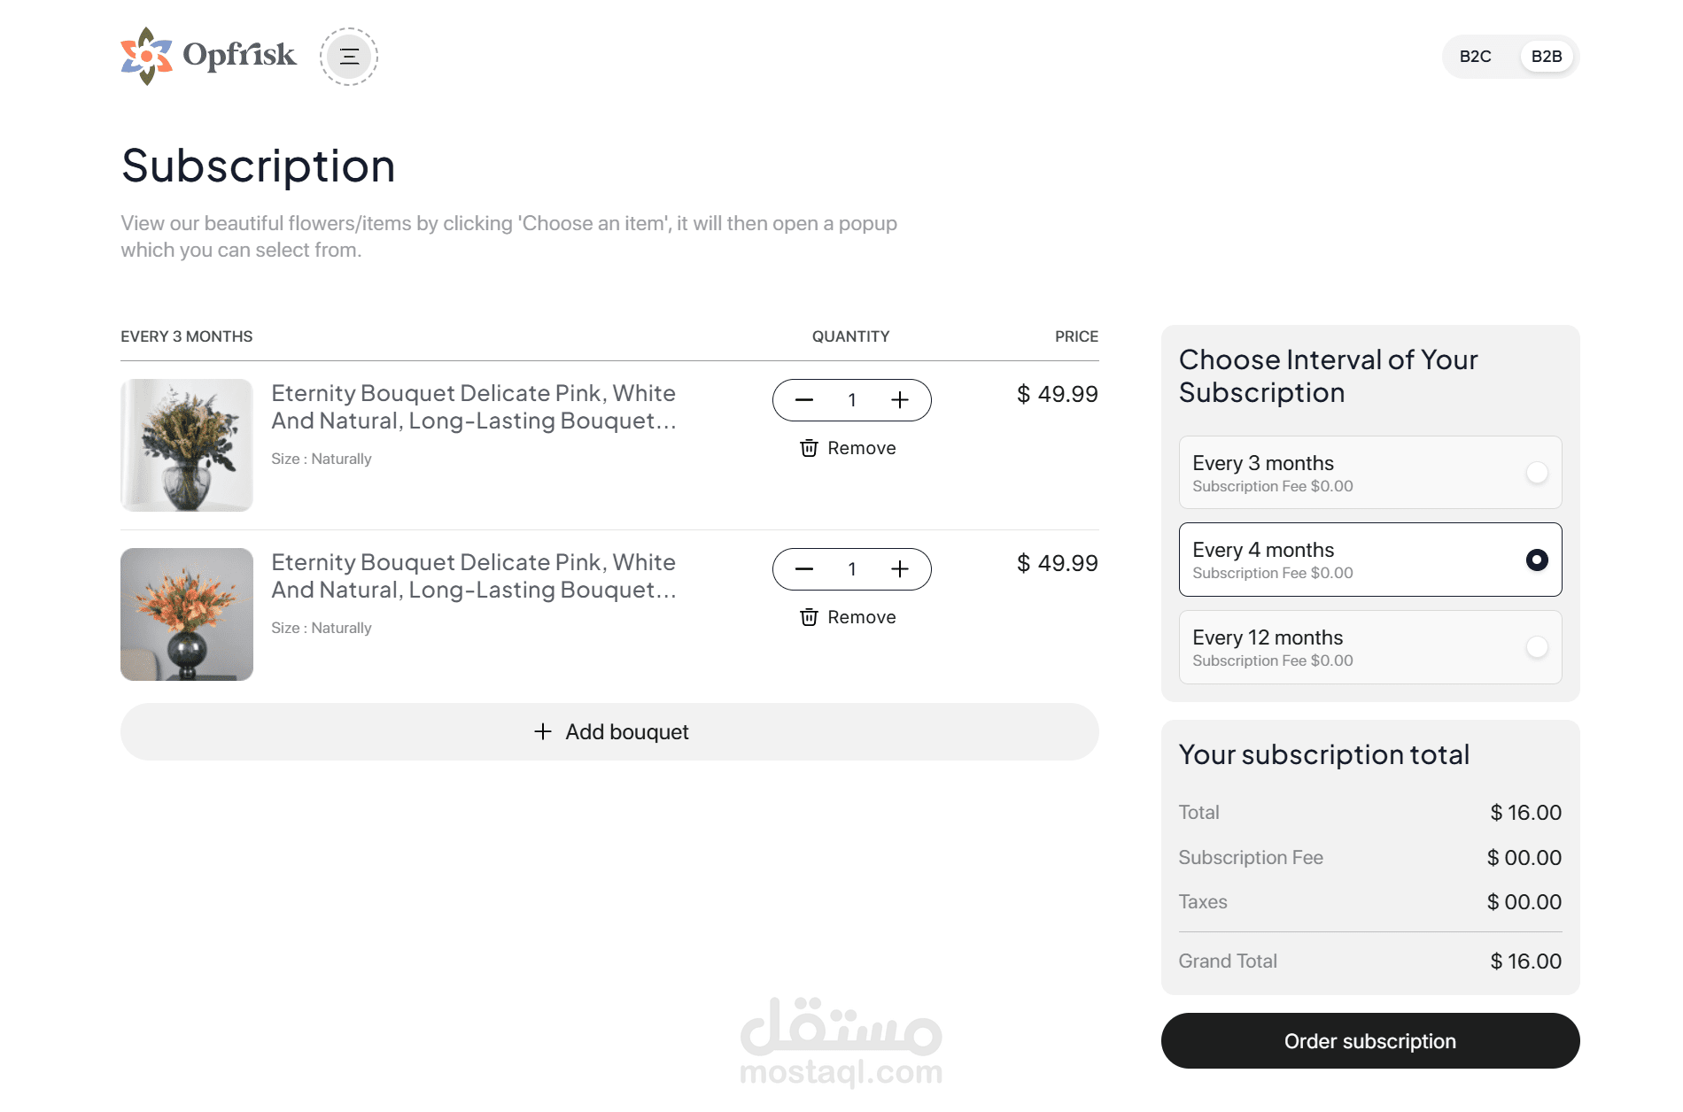Image resolution: width=1683 pixels, height=1112 pixels.
Task: Switch to the B2C tab
Action: tap(1476, 57)
